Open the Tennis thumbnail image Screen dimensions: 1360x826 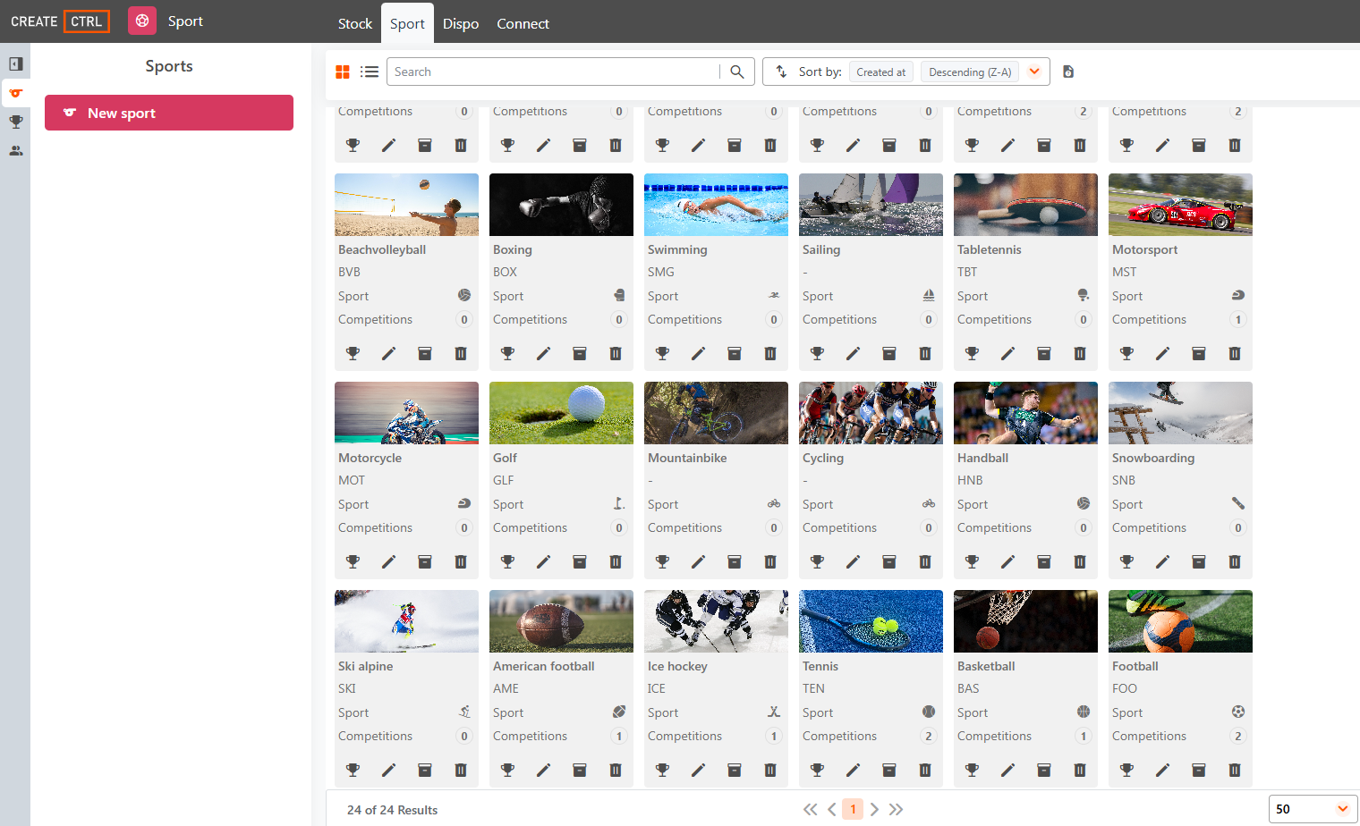(871, 621)
